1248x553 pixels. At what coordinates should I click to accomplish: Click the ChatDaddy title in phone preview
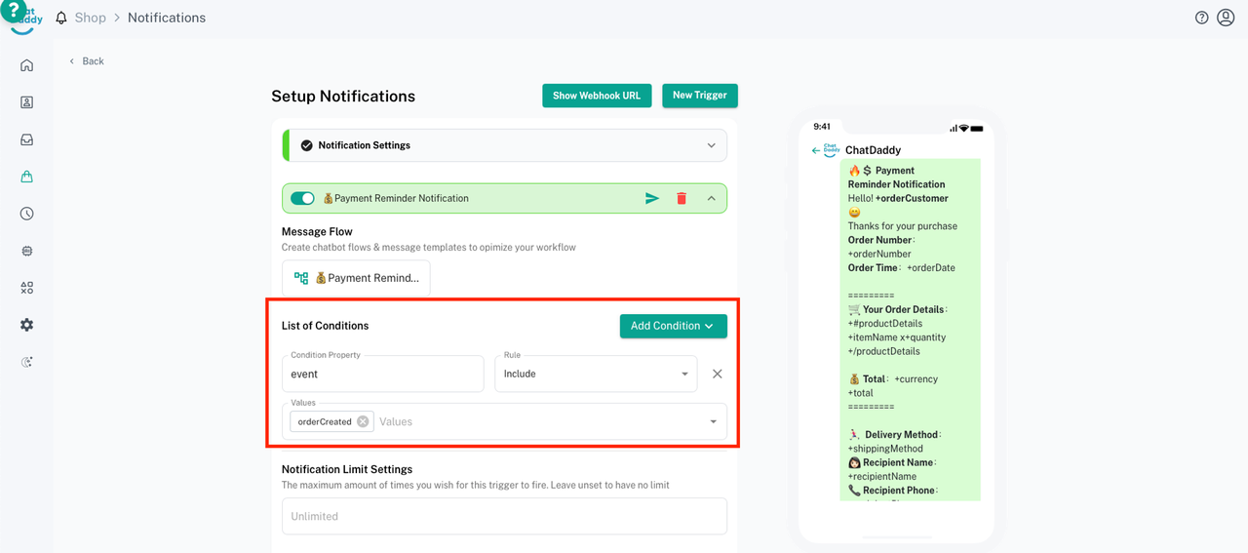[x=873, y=150]
